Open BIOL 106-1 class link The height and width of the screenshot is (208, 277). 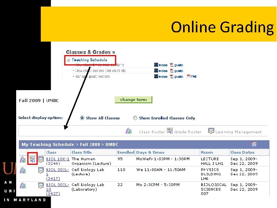(58, 161)
